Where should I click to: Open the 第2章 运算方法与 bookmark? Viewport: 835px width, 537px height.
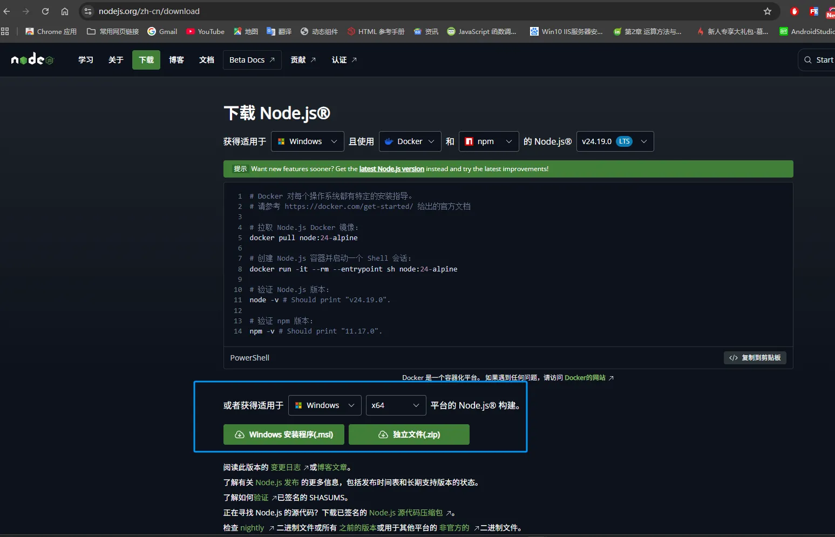click(x=647, y=32)
